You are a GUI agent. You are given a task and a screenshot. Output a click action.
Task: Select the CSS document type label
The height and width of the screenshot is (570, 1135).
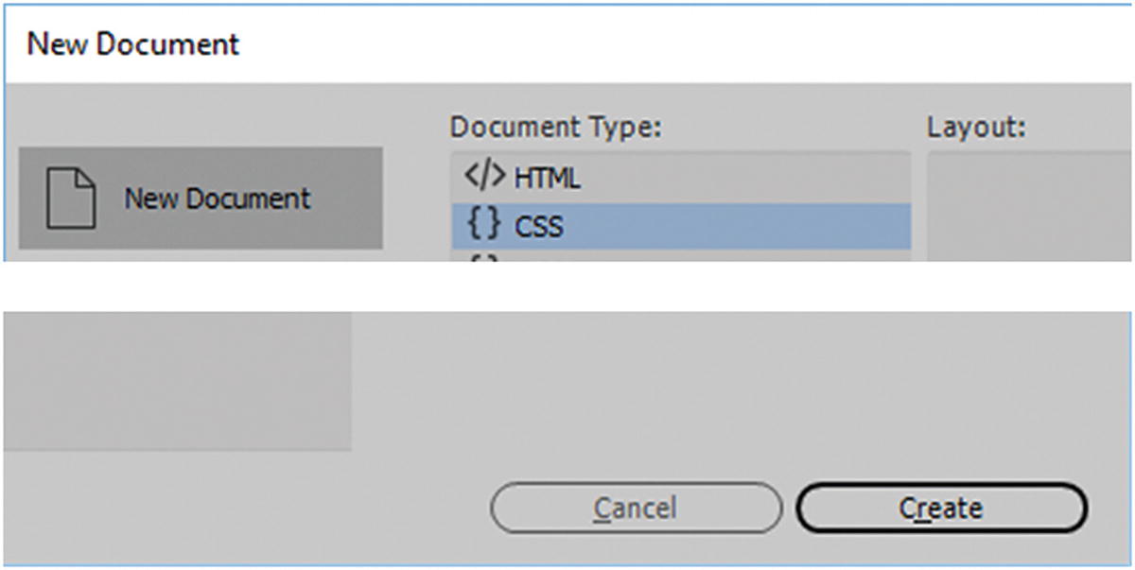pos(539,227)
